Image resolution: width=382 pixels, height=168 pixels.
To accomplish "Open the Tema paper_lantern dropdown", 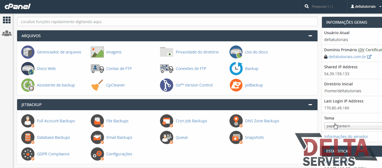I will [x=353, y=126].
